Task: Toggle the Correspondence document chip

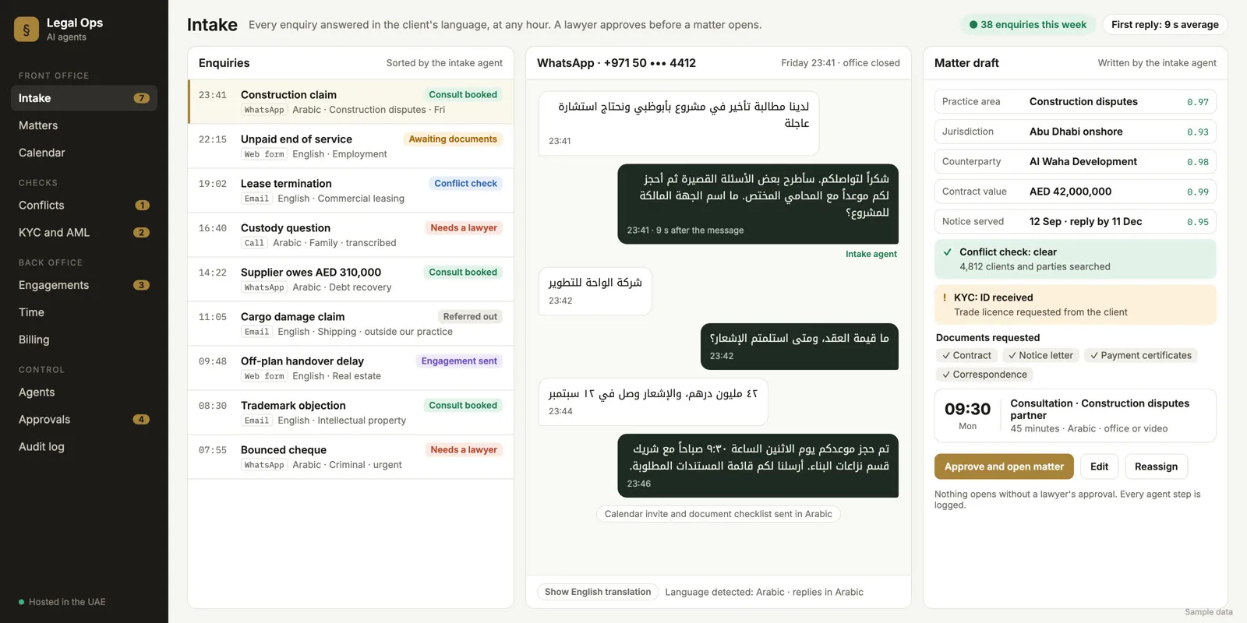Action: click(984, 375)
